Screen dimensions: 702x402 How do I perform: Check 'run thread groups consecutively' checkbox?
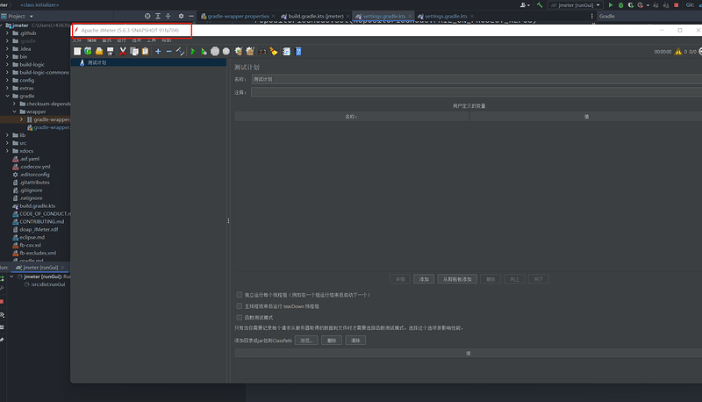239,295
